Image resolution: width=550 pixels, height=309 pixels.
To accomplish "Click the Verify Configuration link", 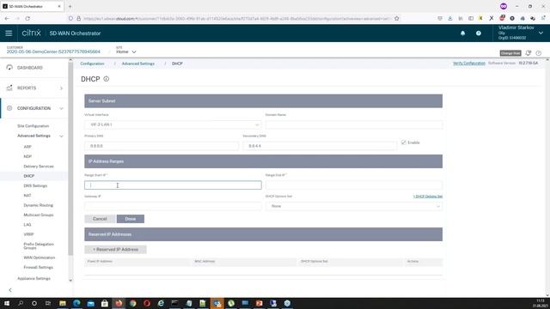I will click(x=469, y=64).
